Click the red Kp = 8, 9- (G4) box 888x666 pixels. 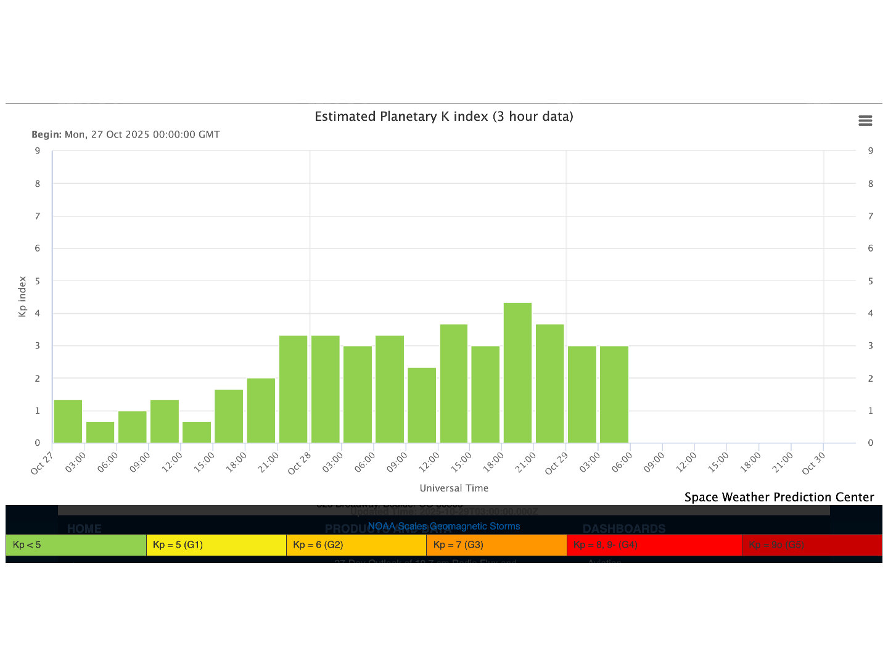[x=654, y=545]
